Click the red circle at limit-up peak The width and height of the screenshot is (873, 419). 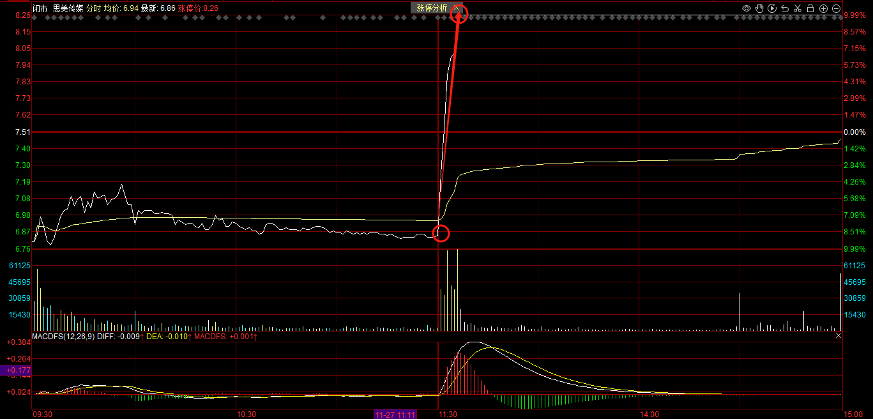click(459, 13)
